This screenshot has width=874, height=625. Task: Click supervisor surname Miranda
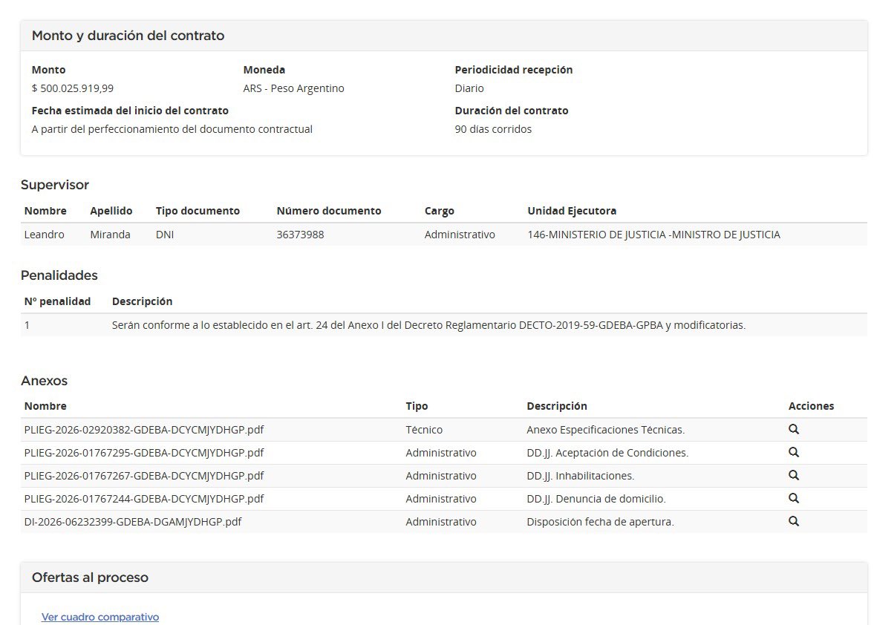111,235
